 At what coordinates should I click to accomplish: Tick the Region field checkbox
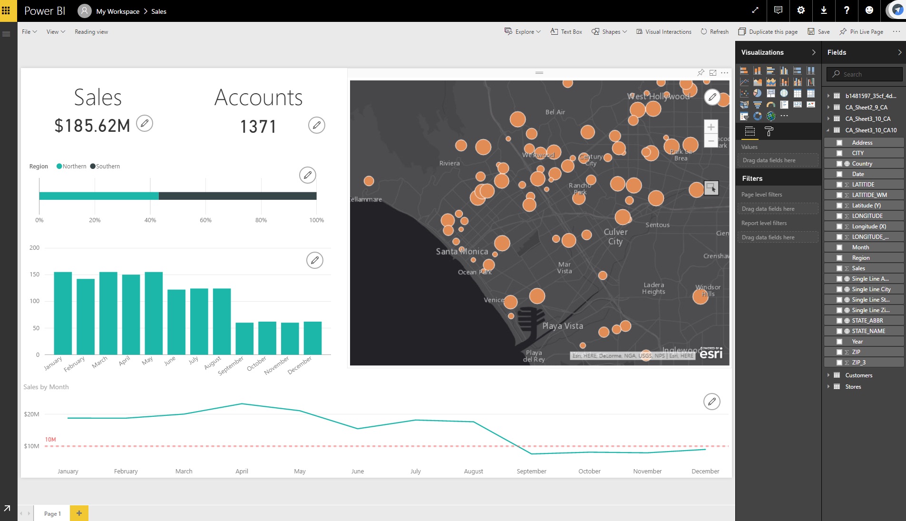(x=839, y=258)
